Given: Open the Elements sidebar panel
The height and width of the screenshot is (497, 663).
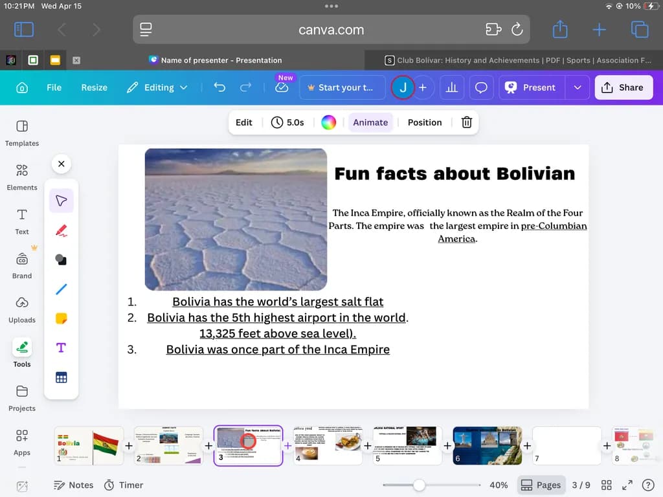Looking at the screenshot, I should 22,177.
